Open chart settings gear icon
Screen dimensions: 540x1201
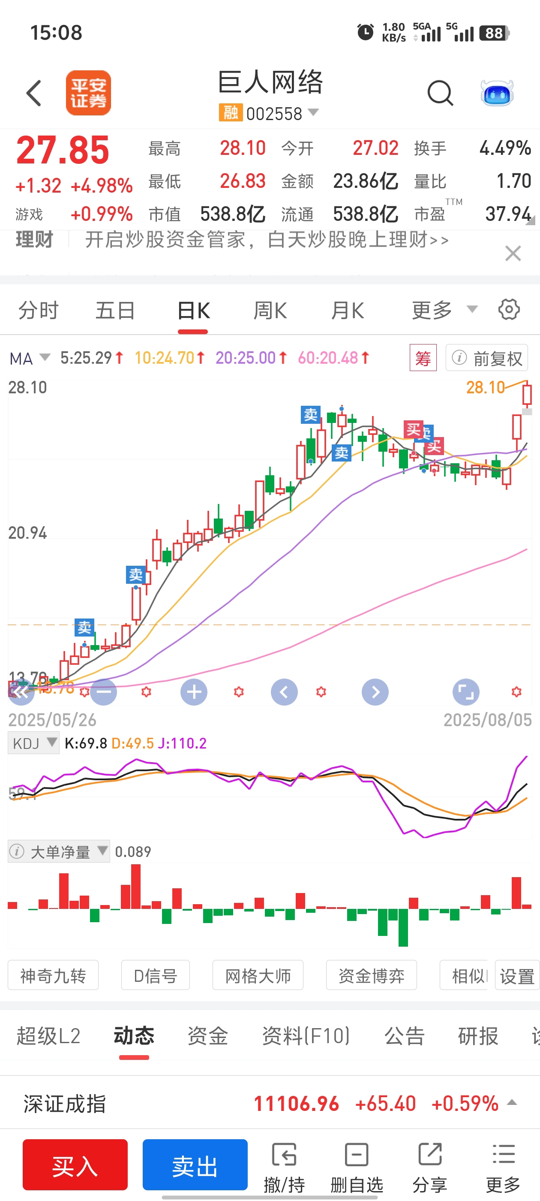pyautogui.click(x=509, y=310)
